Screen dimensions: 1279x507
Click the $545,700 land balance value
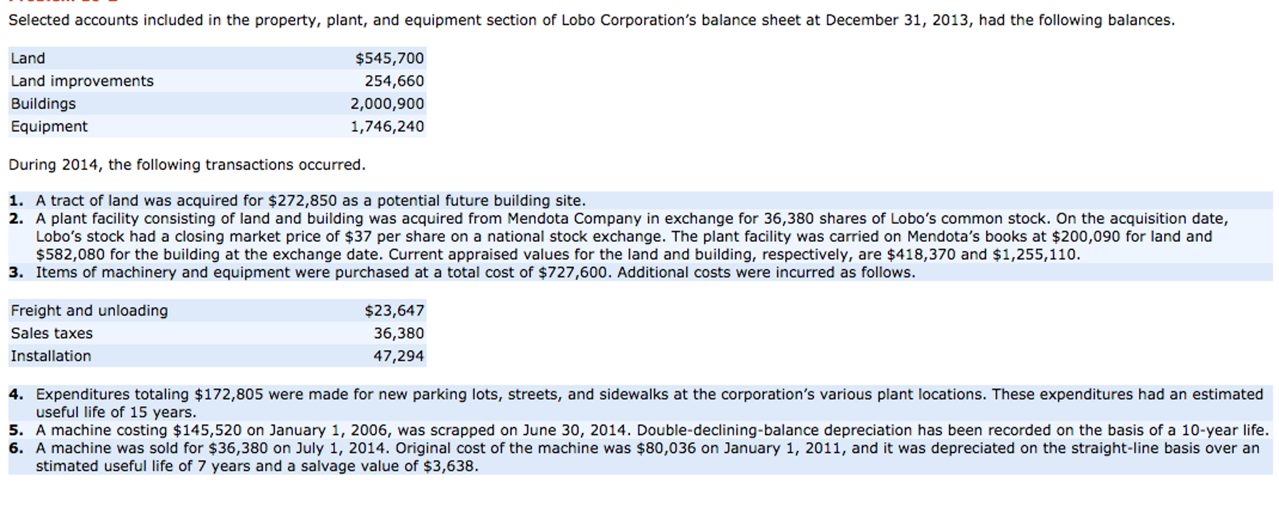pyautogui.click(x=389, y=58)
